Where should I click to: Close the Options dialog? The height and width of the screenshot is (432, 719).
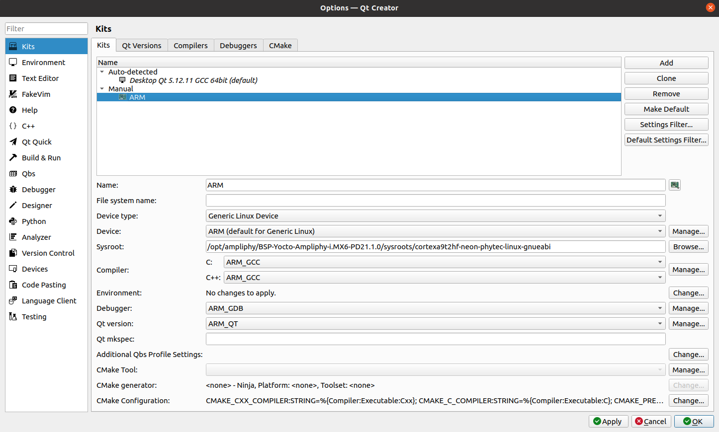tap(710, 7)
